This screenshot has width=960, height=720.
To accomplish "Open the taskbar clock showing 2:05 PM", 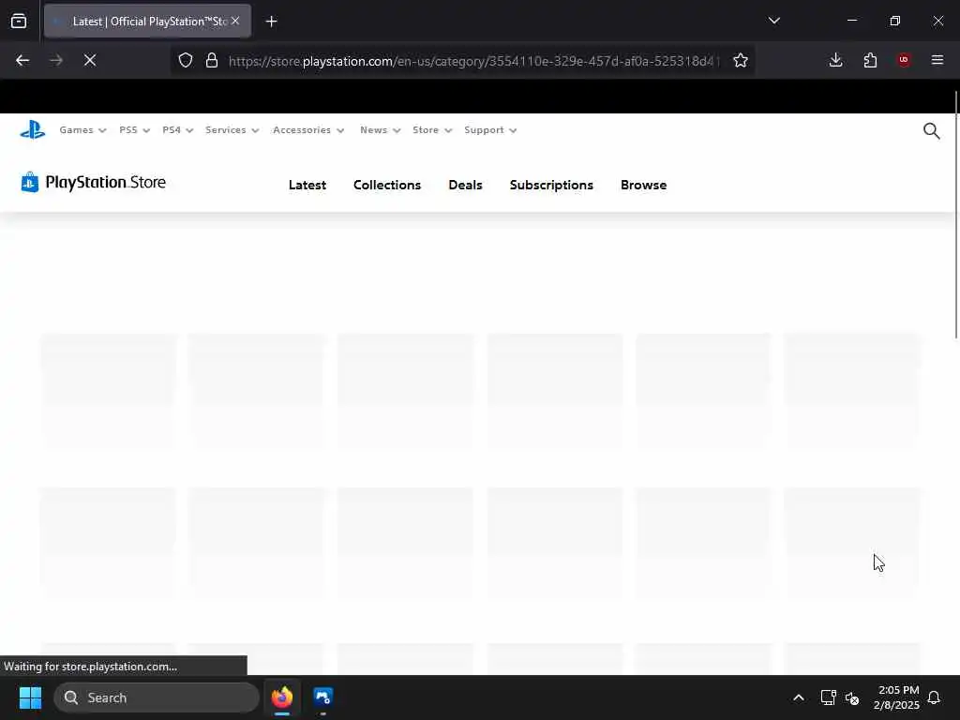I will pyautogui.click(x=896, y=697).
